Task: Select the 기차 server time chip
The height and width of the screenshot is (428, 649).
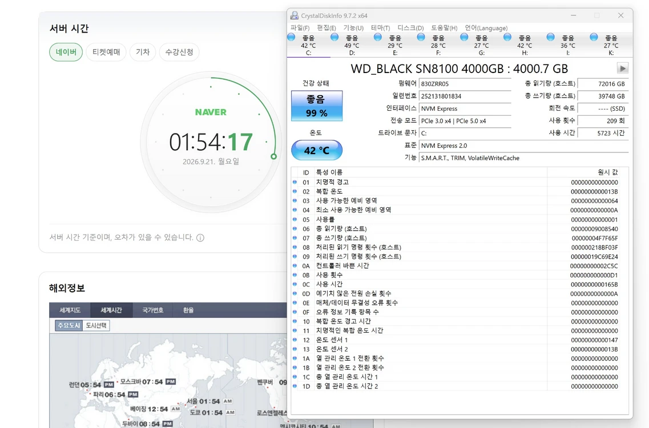Action: [x=142, y=52]
